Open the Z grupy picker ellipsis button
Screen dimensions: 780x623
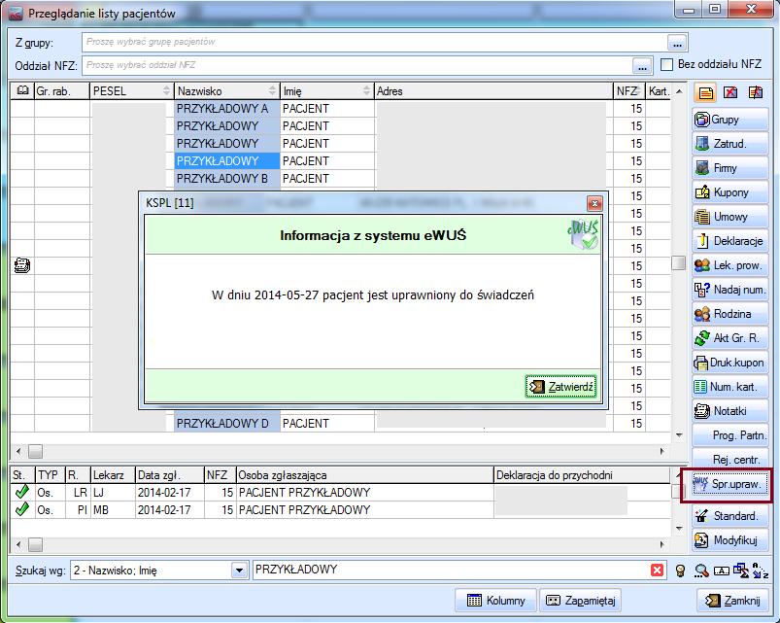click(x=677, y=43)
